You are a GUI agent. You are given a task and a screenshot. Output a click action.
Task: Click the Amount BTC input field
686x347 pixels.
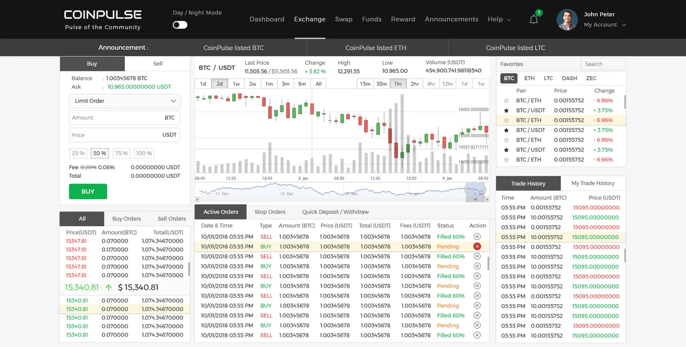pyautogui.click(x=124, y=118)
